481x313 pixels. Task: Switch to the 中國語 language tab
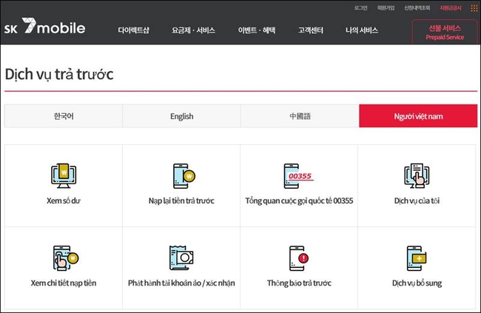300,116
